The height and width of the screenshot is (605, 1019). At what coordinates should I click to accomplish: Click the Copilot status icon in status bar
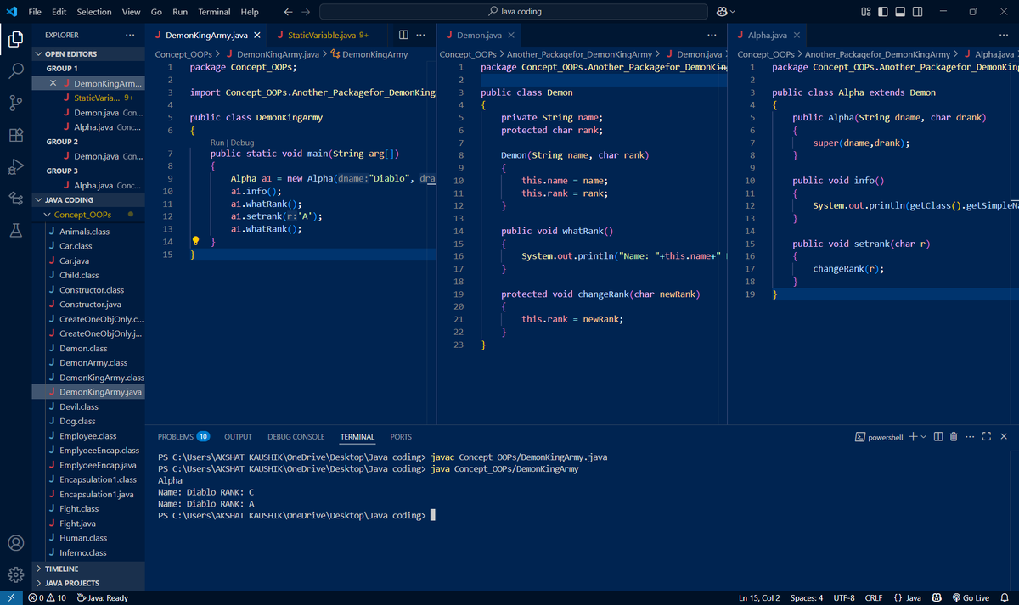(937, 597)
